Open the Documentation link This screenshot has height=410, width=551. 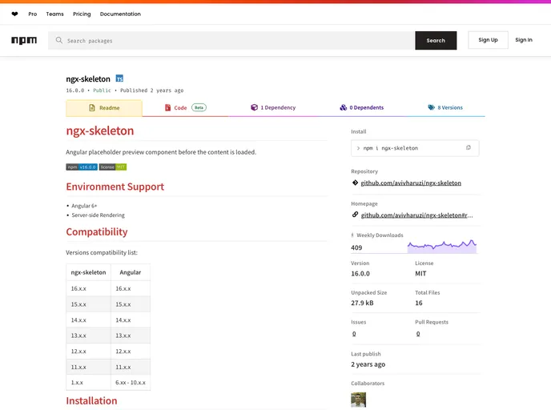pyautogui.click(x=120, y=14)
